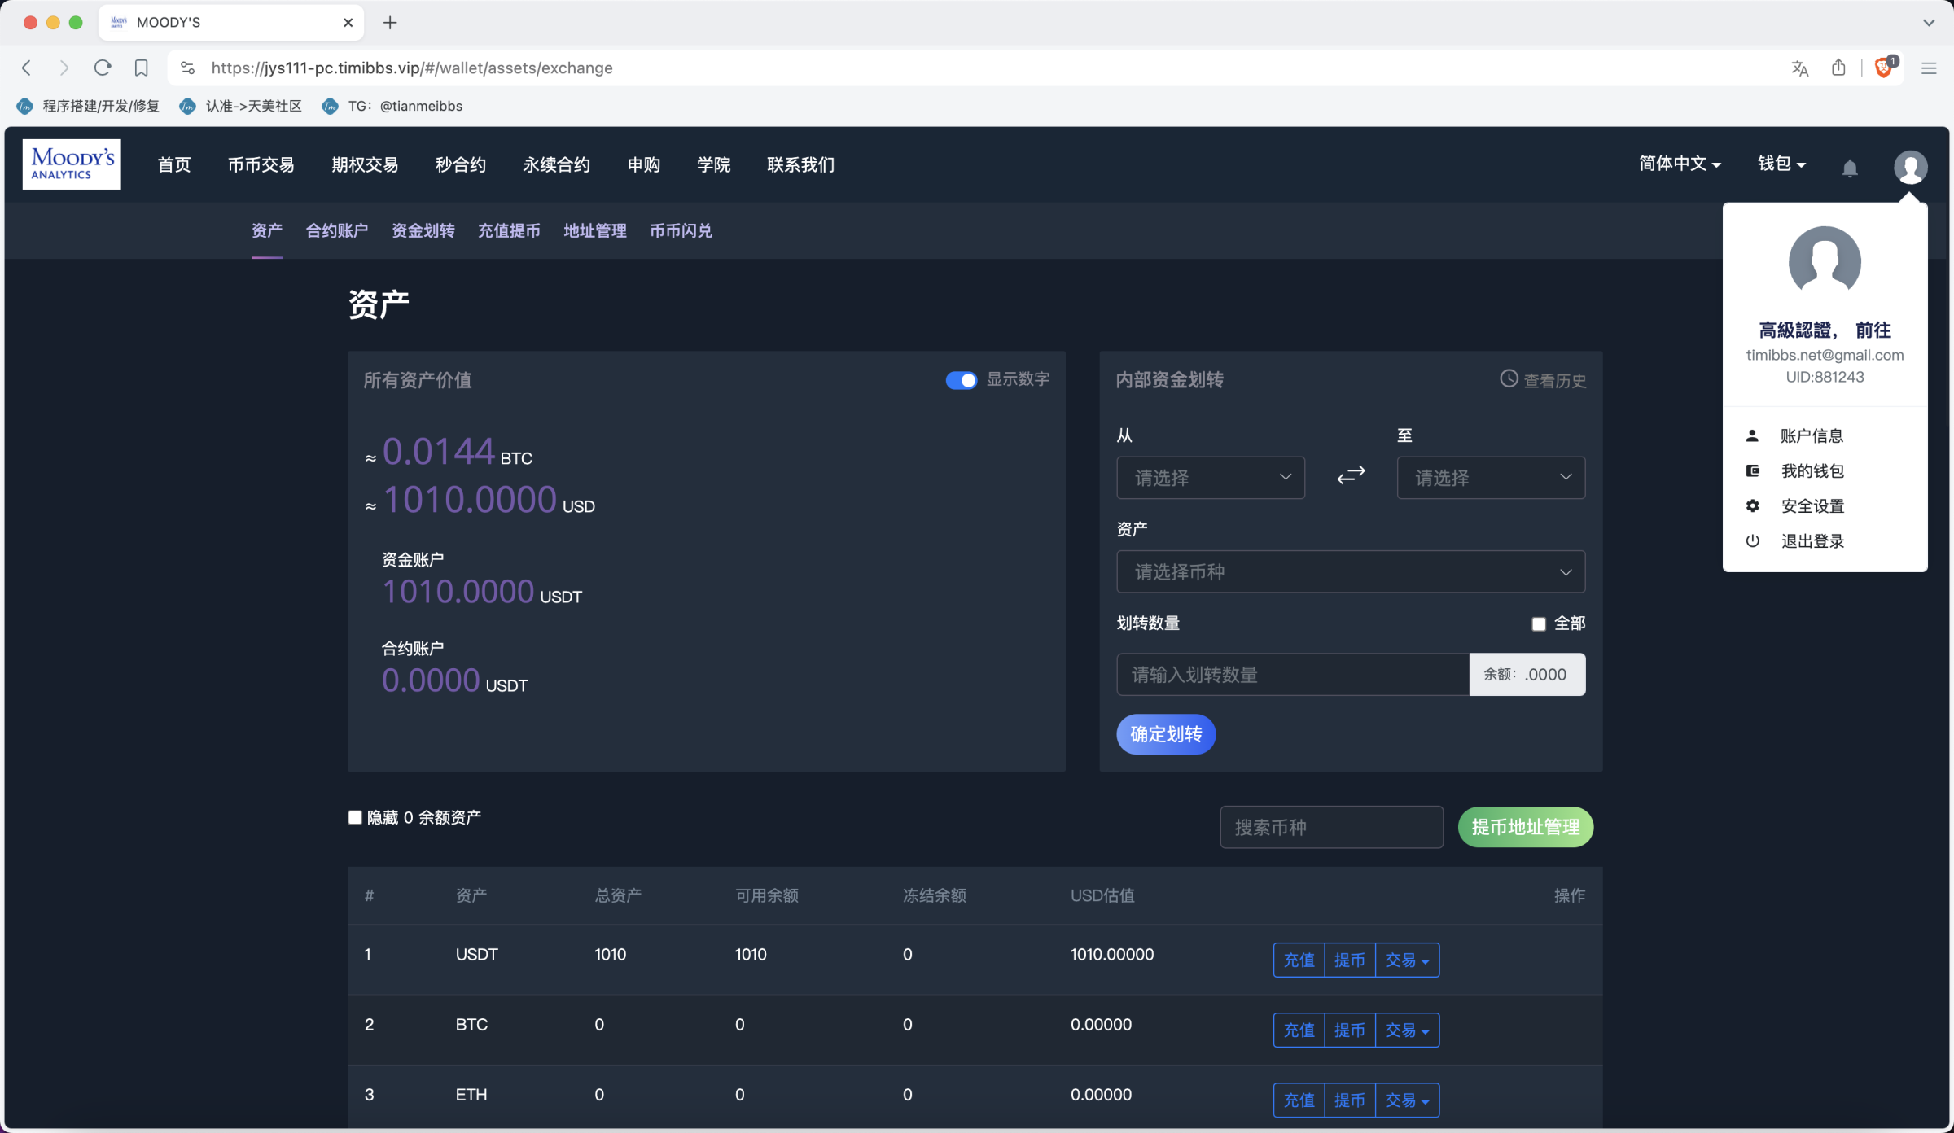Click the 提币地址管理 button
The height and width of the screenshot is (1133, 1954).
[1525, 827]
